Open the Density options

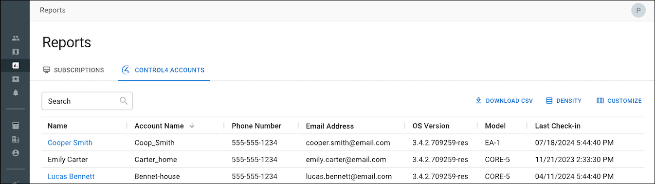[x=564, y=101]
